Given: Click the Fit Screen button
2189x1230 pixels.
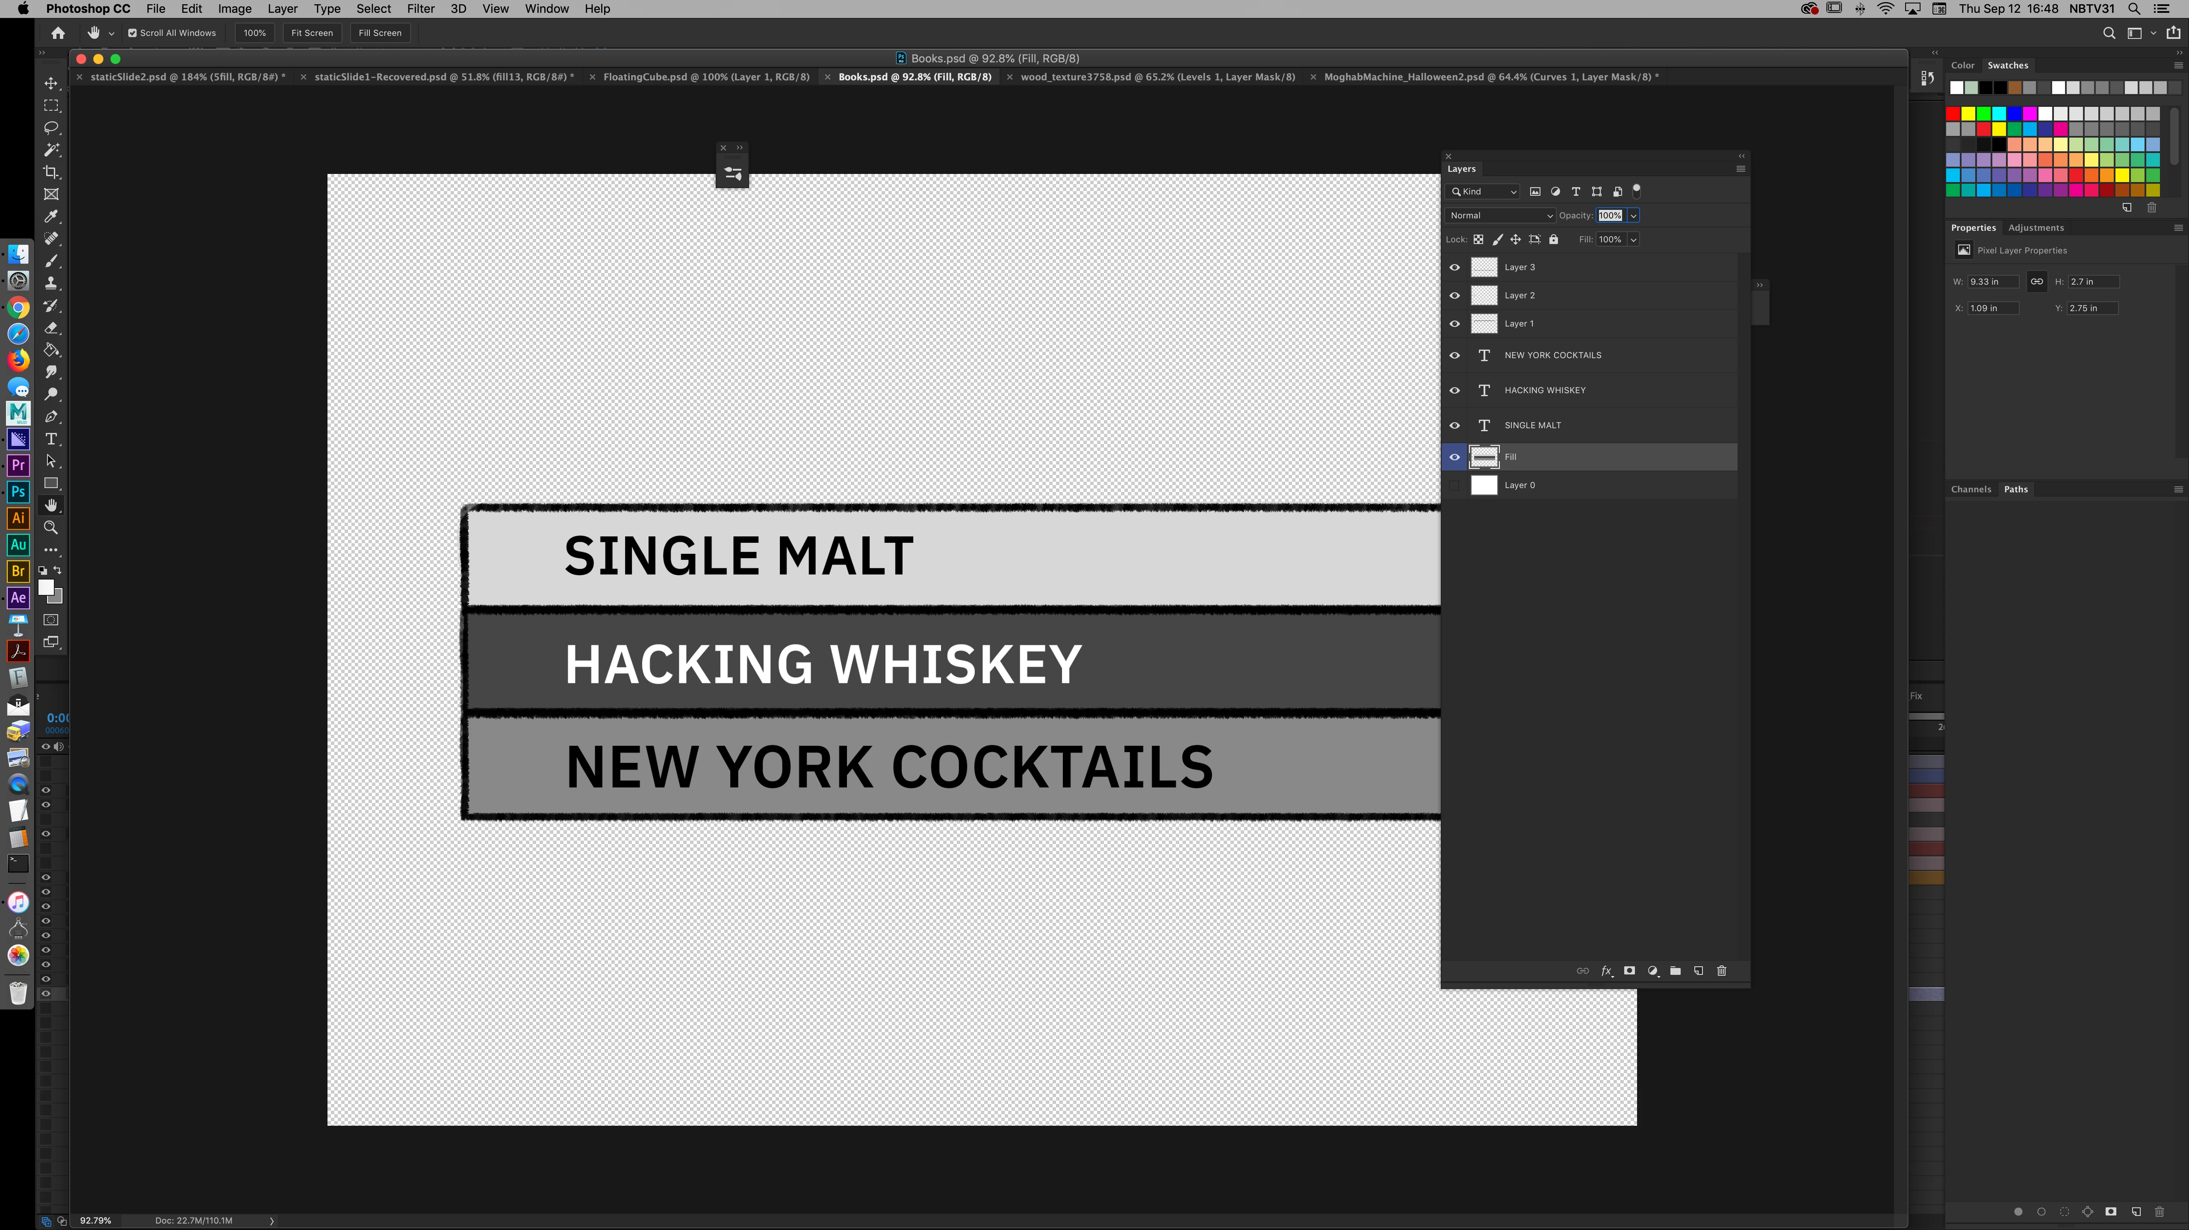Looking at the screenshot, I should 312,33.
